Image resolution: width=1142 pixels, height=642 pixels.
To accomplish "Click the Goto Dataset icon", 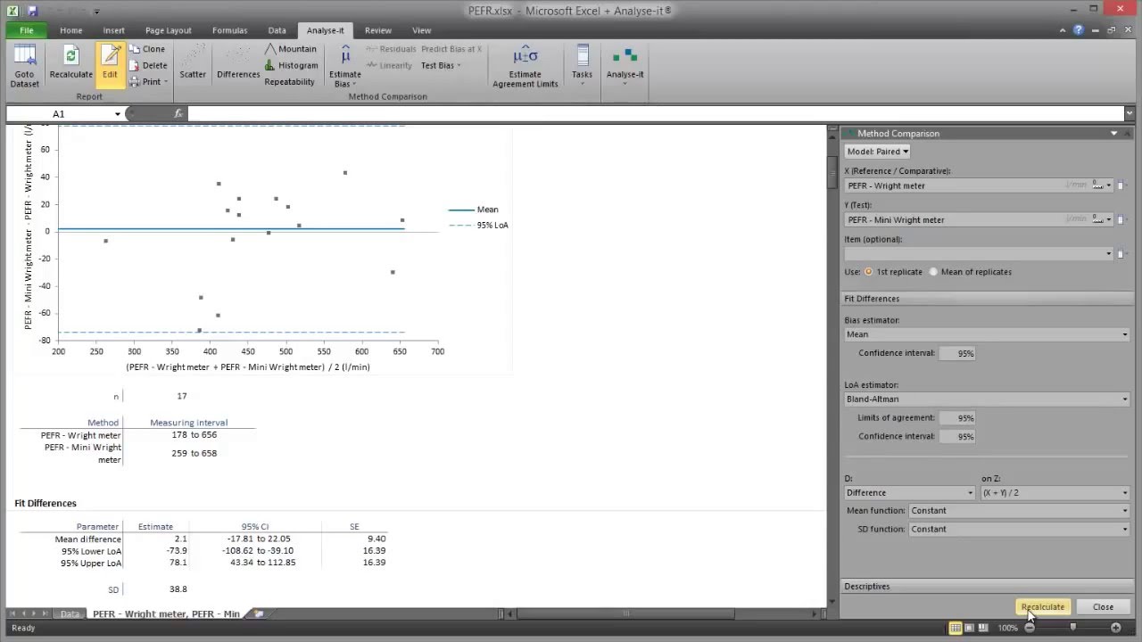I will (25, 66).
